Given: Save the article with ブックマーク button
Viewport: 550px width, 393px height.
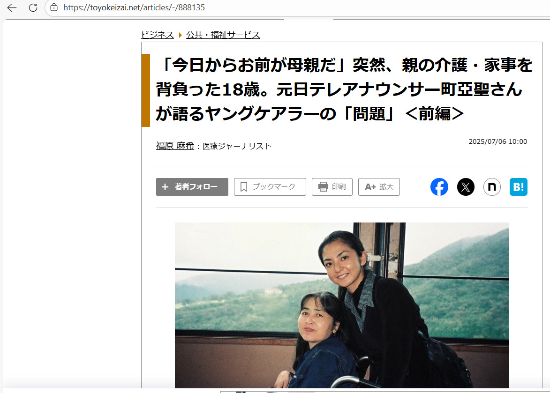Looking at the screenshot, I should tap(270, 187).
